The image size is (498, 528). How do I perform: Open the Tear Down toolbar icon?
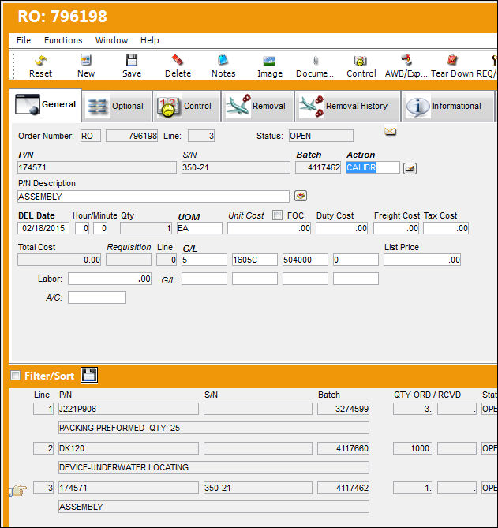[452, 66]
